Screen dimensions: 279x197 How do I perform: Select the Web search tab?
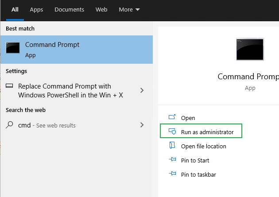pos(101,9)
